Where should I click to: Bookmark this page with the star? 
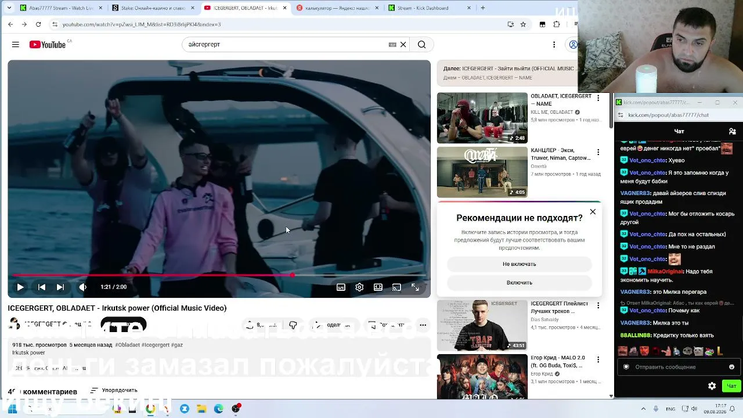coord(523,24)
